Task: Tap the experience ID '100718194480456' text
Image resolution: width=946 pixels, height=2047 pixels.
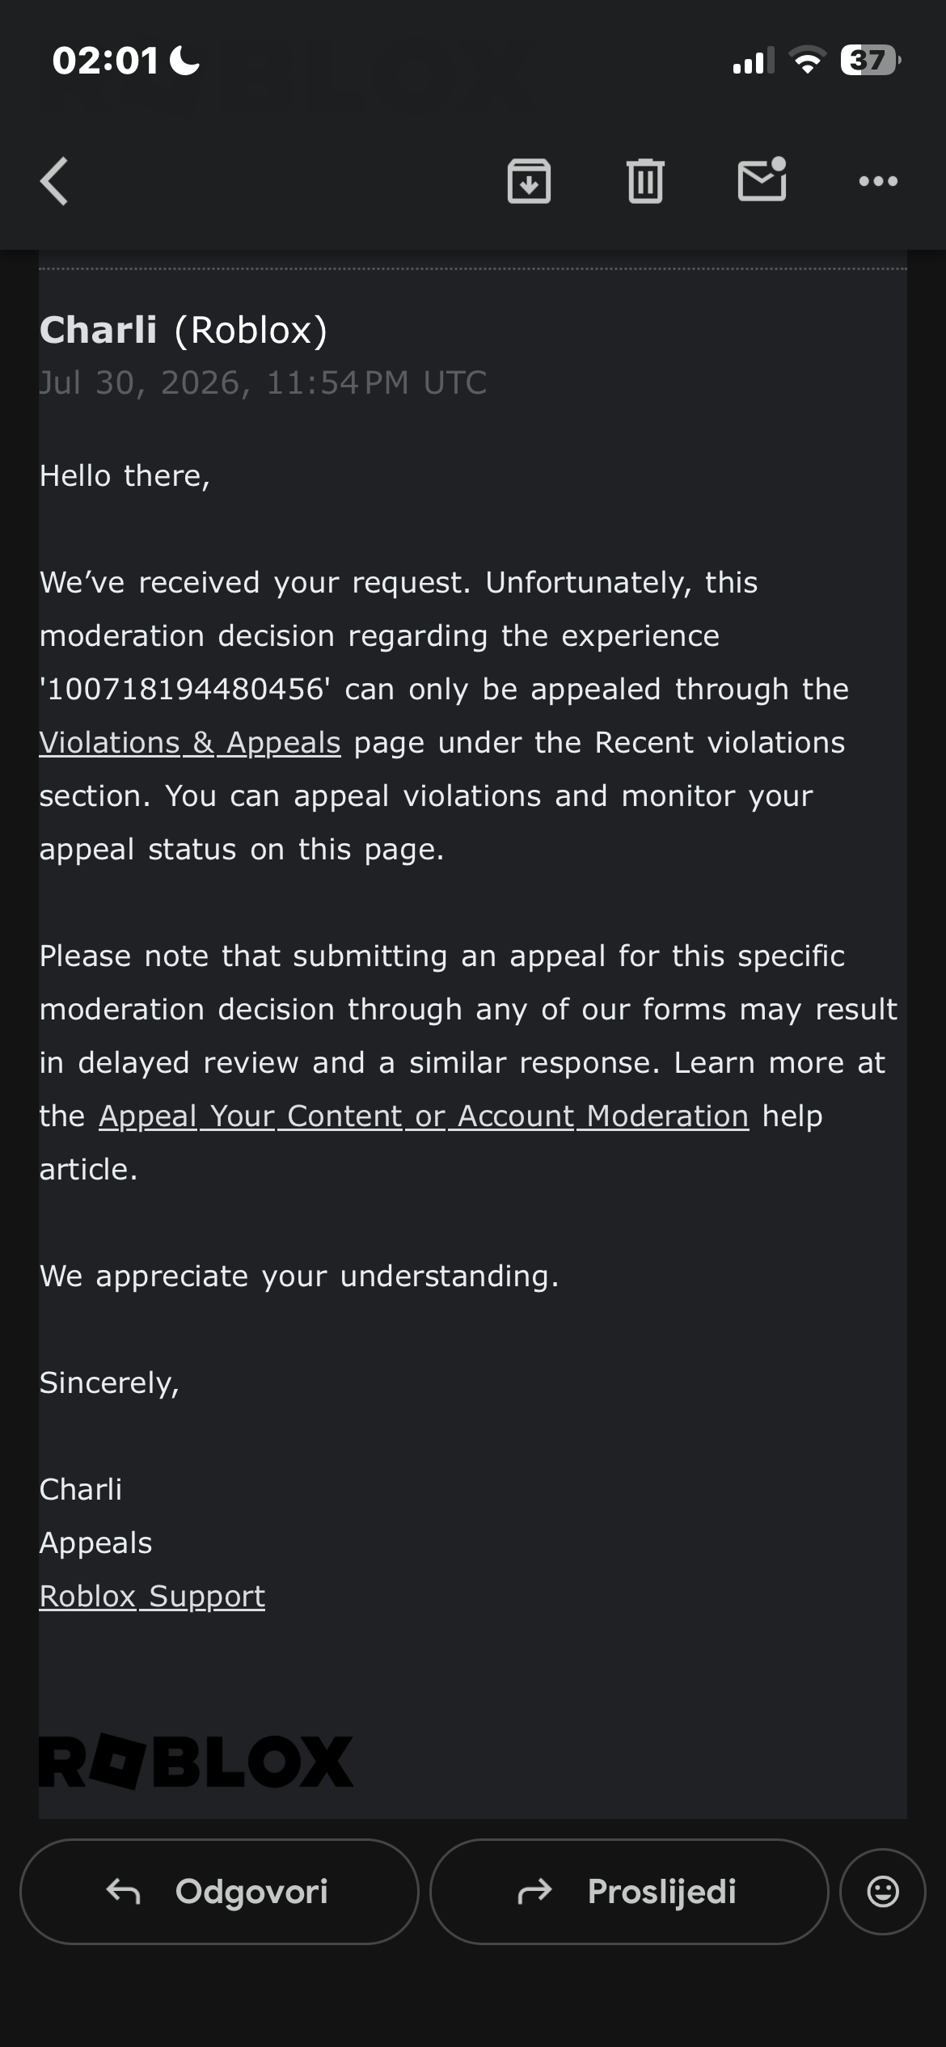Action: [185, 689]
